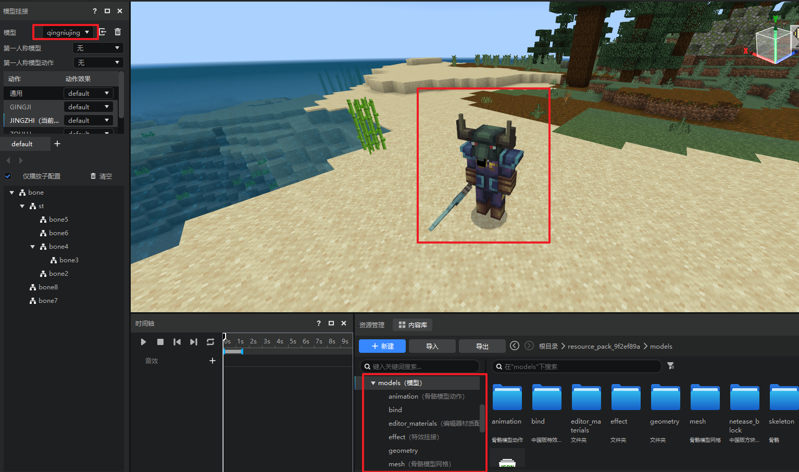799x472 pixels.
Task: Go to 根目录 in breadcrumb path
Action: [x=548, y=346]
